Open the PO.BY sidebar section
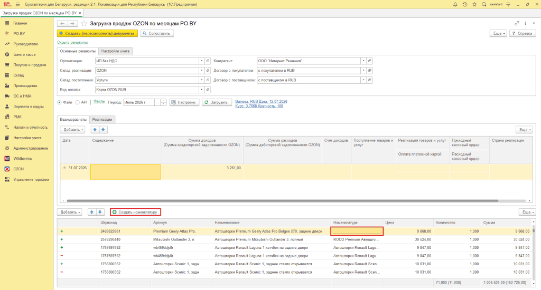 point(19,33)
